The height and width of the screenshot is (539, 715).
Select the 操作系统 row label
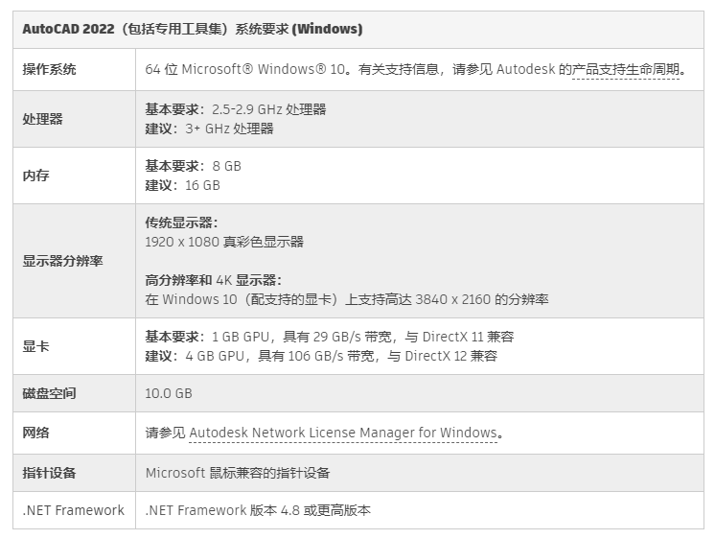49,69
